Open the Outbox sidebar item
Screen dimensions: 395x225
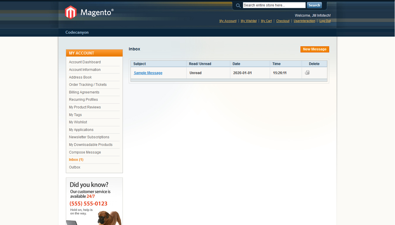click(x=75, y=167)
